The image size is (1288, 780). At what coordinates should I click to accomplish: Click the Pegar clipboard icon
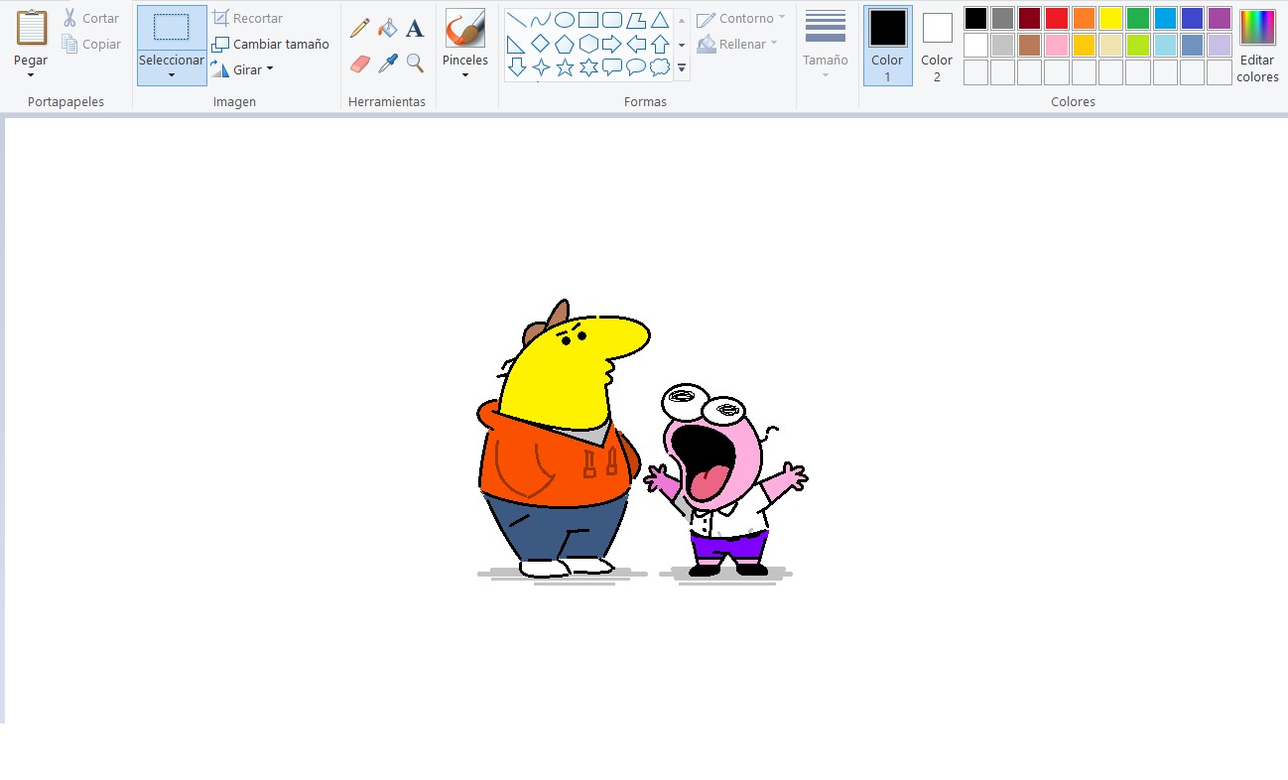click(31, 27)
